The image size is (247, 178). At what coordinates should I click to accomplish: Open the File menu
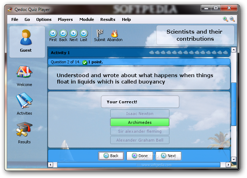(15, 19)
